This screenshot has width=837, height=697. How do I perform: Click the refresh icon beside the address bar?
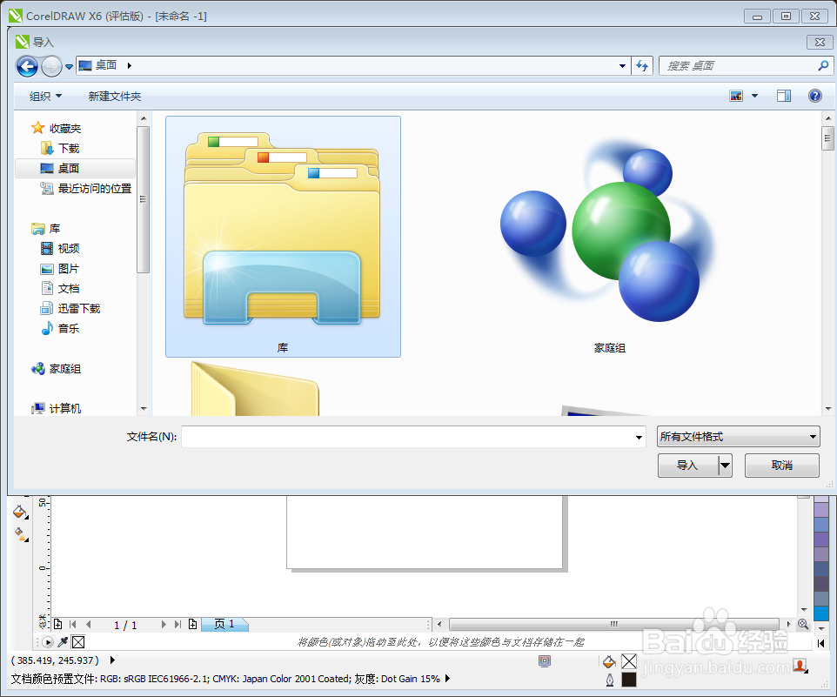pyautogui.click(x=642, y=66)
